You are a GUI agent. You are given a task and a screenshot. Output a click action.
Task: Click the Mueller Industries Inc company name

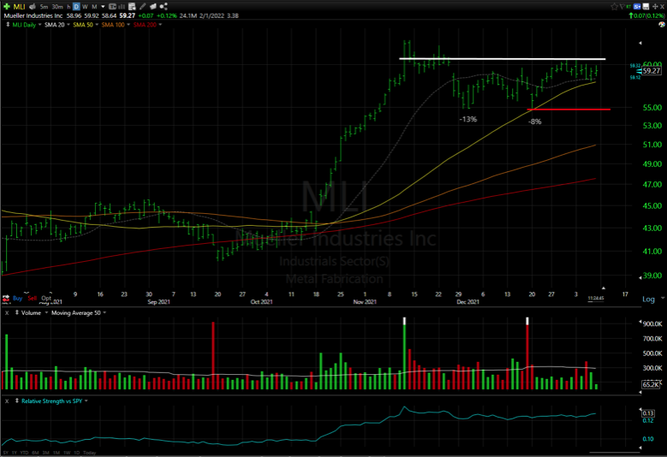coord(33,15)
